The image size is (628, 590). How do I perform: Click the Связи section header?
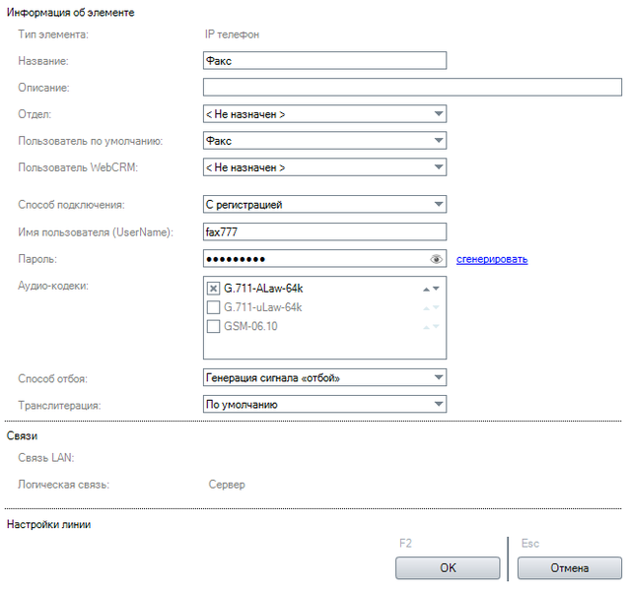pos(22,436)
